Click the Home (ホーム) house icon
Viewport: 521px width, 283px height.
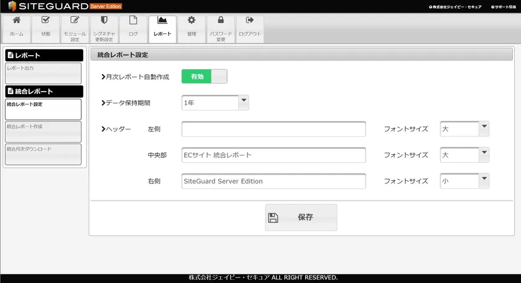[x=17, y=20]
